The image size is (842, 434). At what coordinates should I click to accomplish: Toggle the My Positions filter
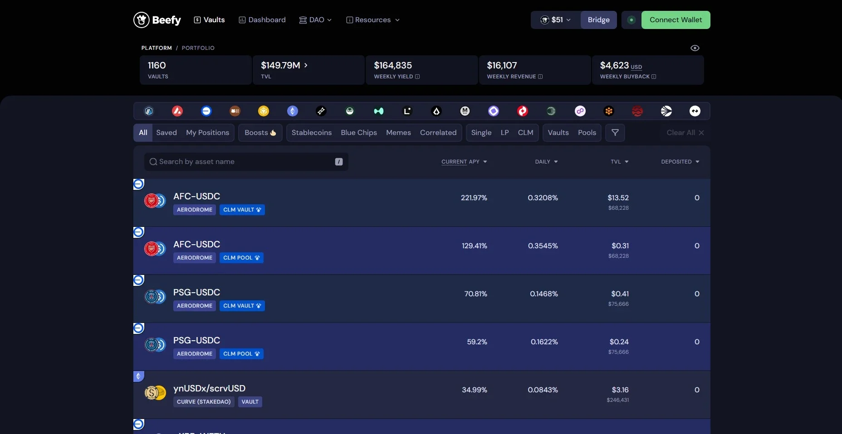coord(208,133)
